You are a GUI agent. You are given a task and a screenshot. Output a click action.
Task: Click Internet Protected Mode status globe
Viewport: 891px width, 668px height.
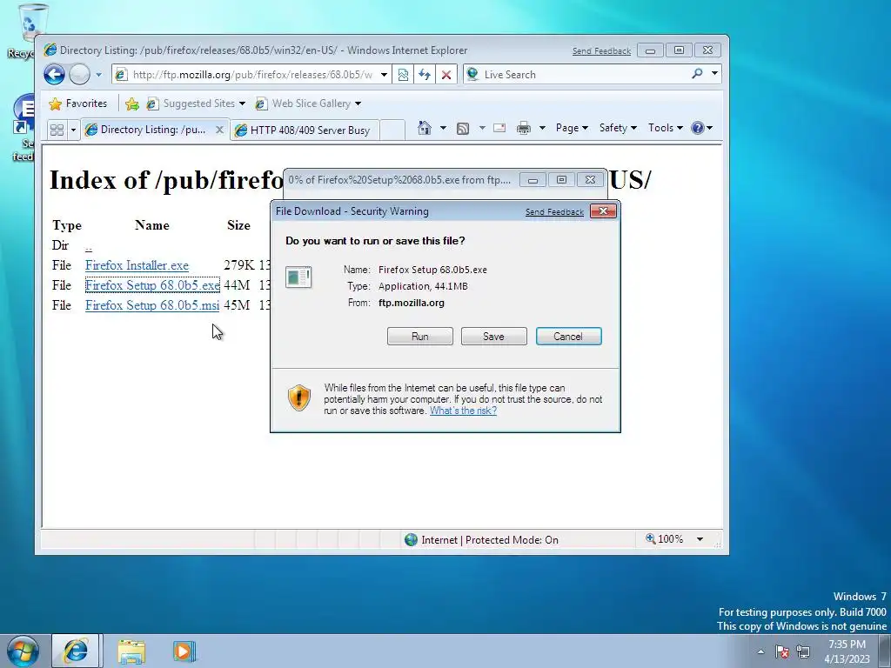pyautogui.click(x=411, y=539)
